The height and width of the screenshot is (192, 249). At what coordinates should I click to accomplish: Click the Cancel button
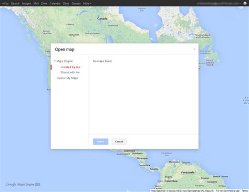[x=119, y=142]
